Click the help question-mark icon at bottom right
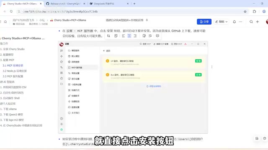Viewport: 268px width, 150px height. [265, 138]
